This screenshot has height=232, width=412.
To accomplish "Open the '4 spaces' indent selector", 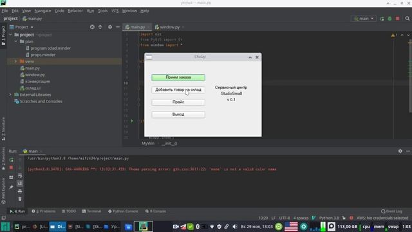I will coord(301,218).
